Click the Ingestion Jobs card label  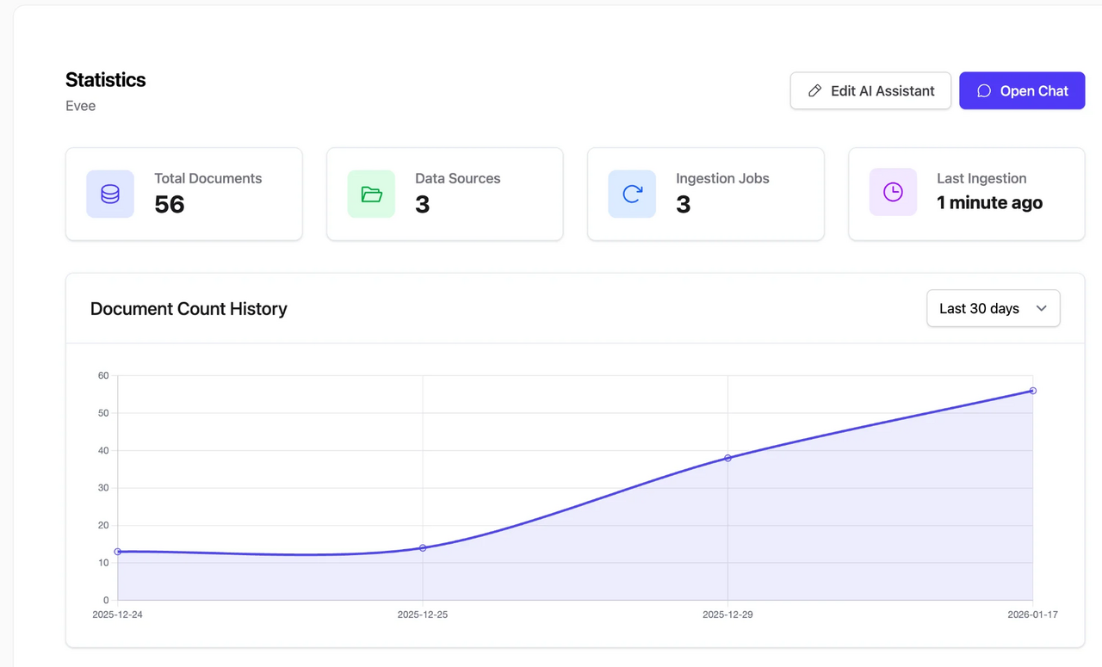tap(722, 178)
